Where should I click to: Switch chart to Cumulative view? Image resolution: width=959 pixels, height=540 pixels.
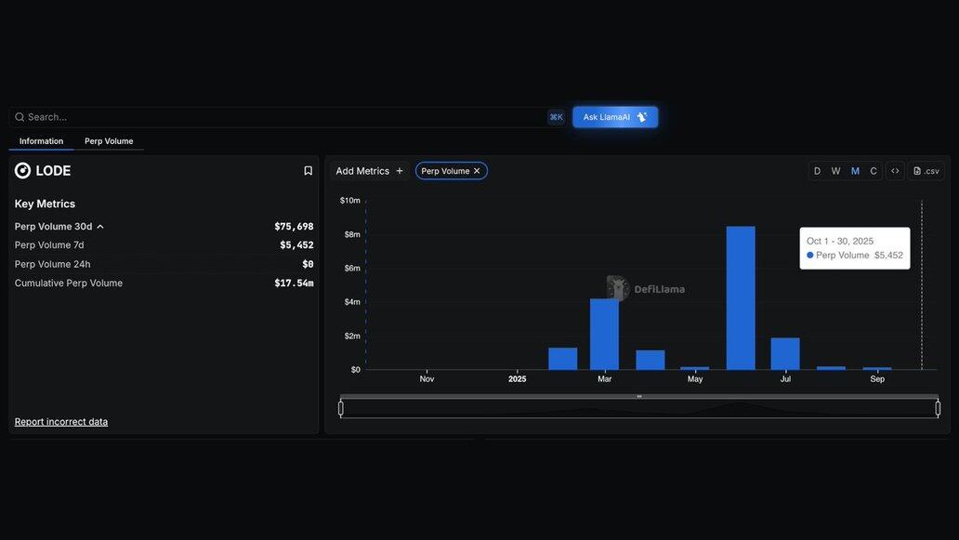874,171
